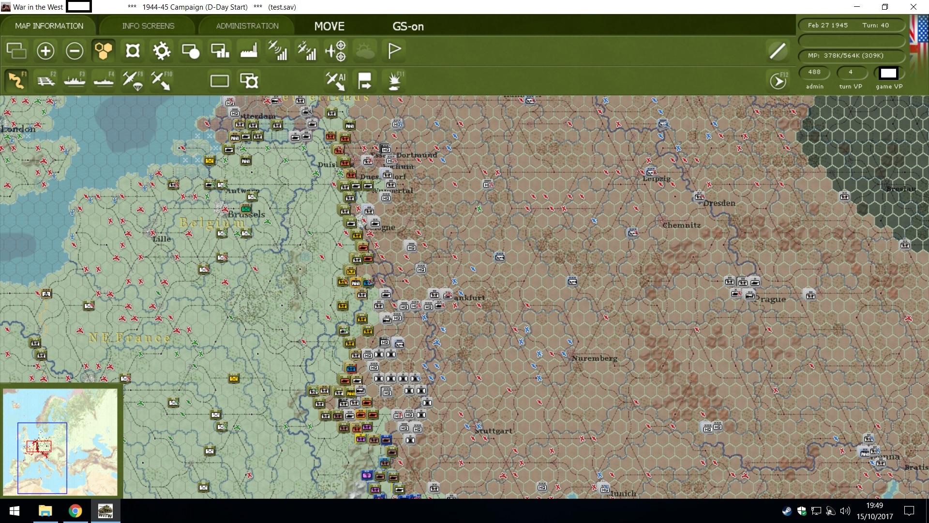
Task: Click the flag with arrow icon
Action: 365,80
